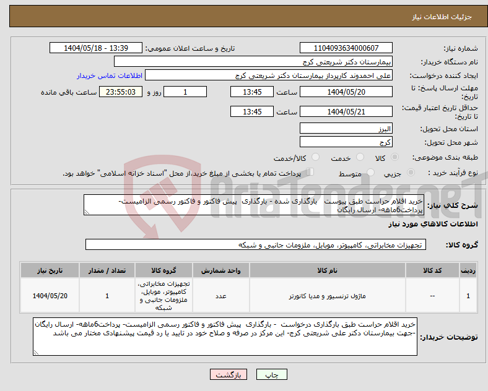Click the remaining time 23:55:03 field
This screenshot has width=488, height=391.
coord(120,92)
